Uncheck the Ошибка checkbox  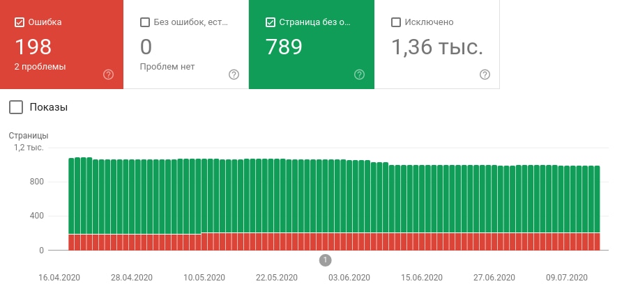20,22
